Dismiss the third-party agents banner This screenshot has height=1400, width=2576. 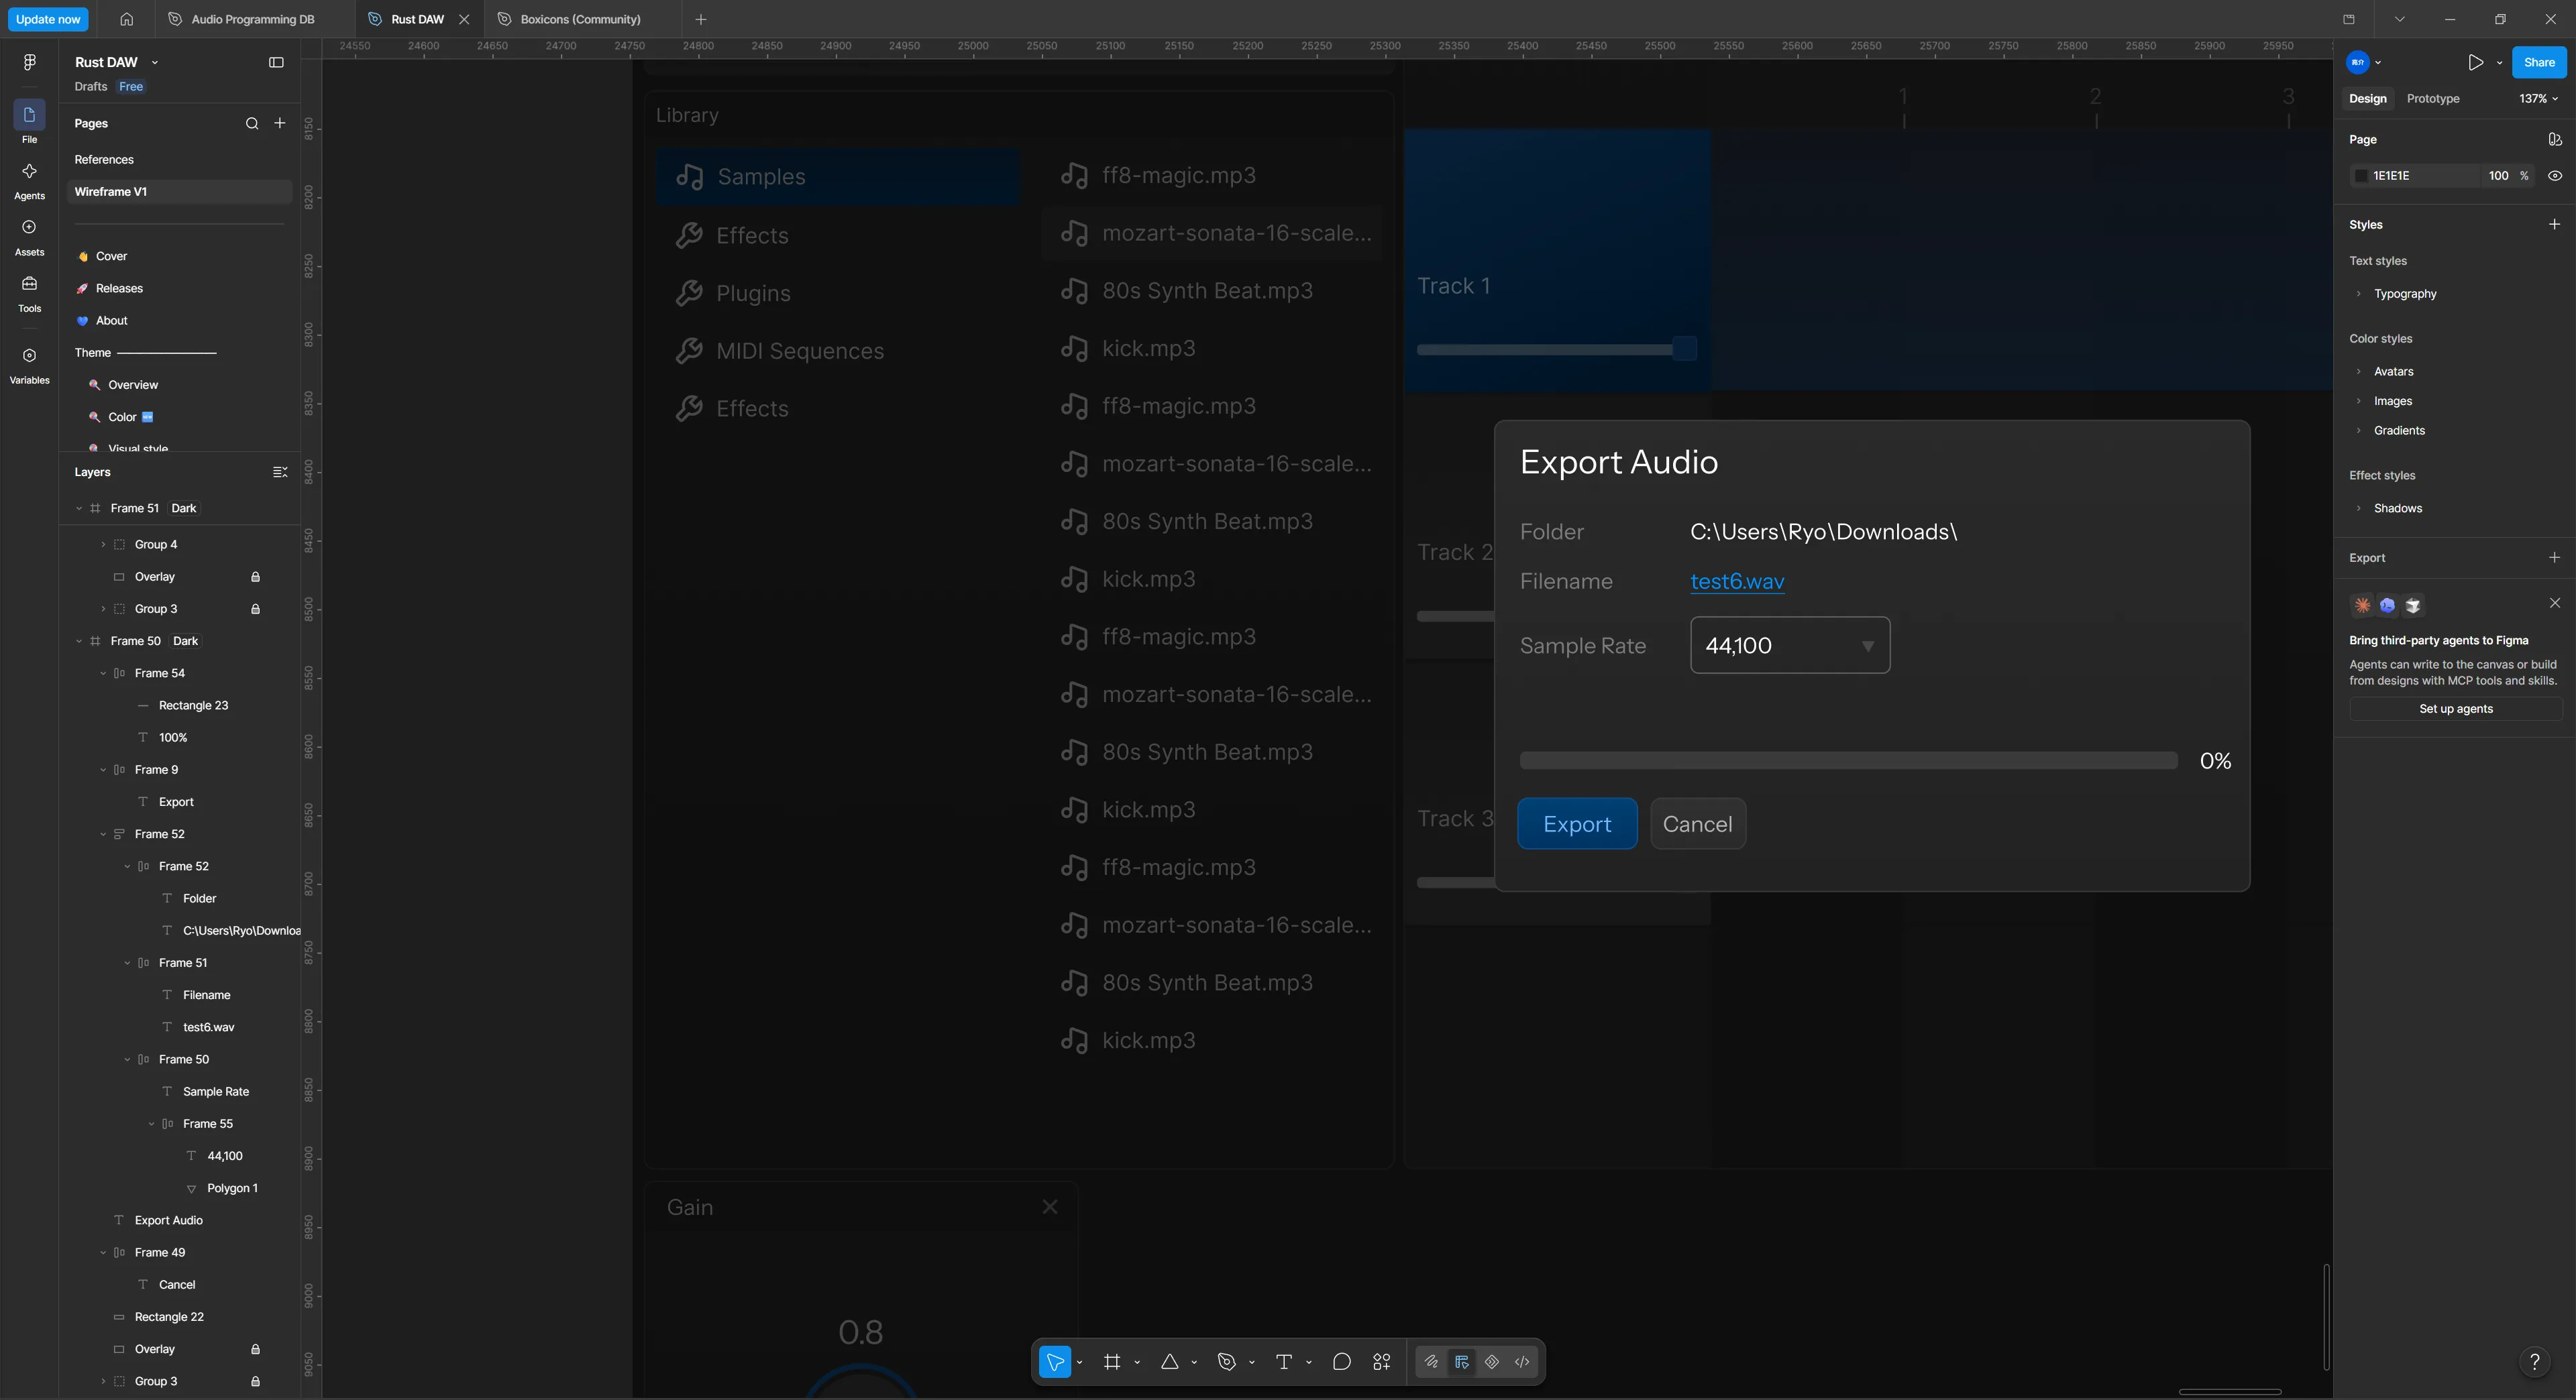pyautogui.click(x=2554, y=603)
